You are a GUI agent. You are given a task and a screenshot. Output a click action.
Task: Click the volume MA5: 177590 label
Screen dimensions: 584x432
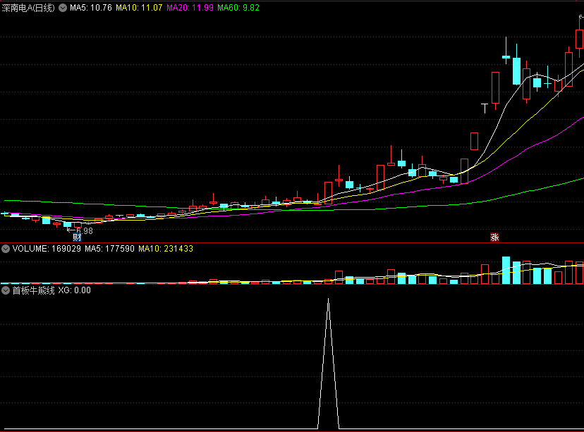[x=109, y=249]
